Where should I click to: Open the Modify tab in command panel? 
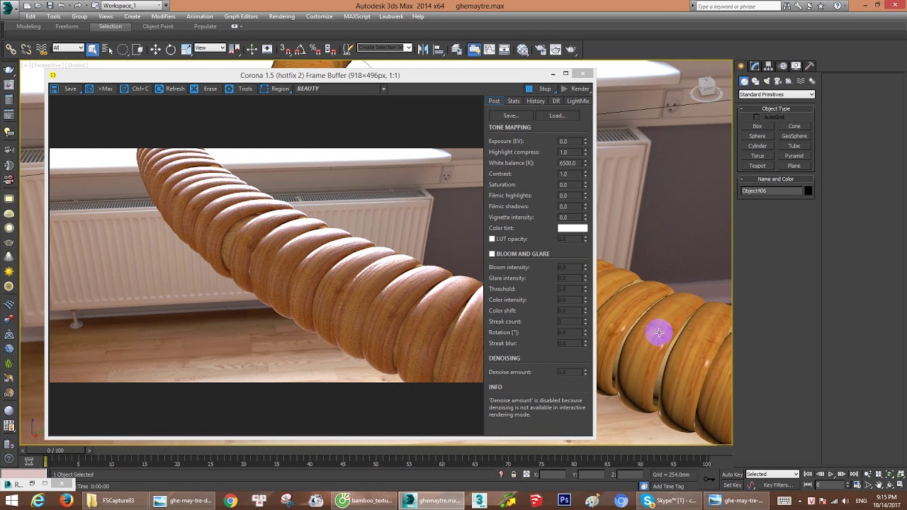755,66
